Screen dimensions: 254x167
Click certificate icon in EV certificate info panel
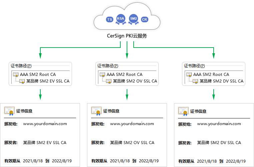click(9, 111)
